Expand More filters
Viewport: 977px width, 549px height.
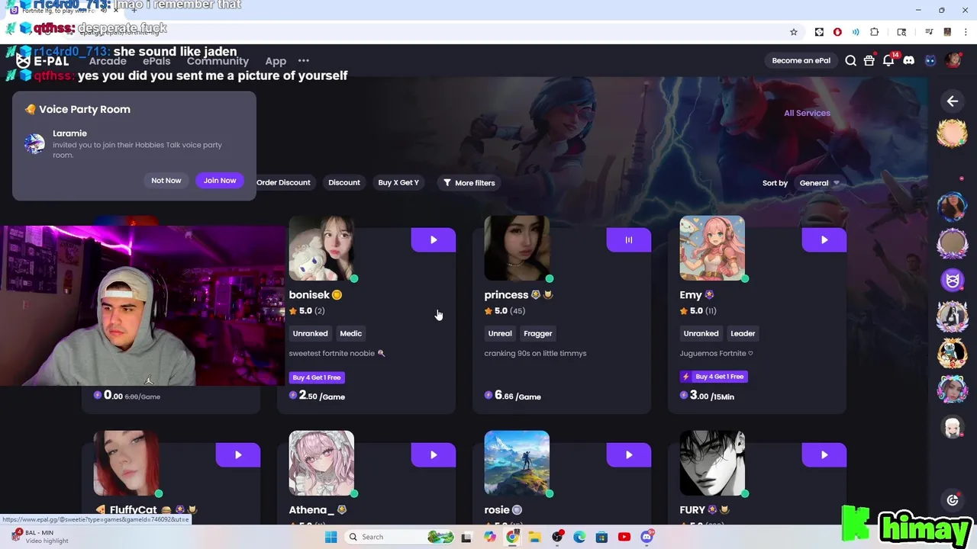coord(469,183)
